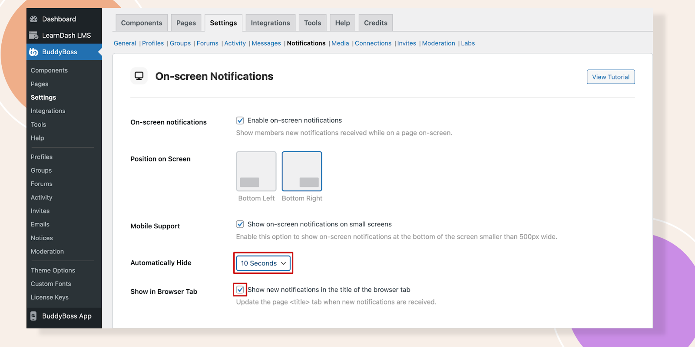
Task: Switch to the Pages tab
Action: pyautogui.click(x=186, y=23)
